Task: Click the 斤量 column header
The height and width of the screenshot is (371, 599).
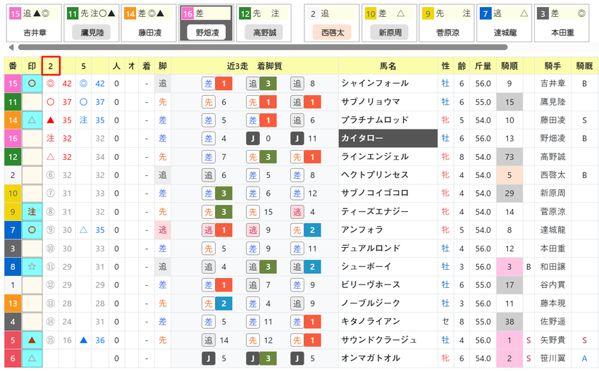Action: coord(483,65)
